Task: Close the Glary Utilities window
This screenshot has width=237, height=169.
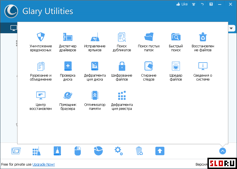Action: click(231, 5)
